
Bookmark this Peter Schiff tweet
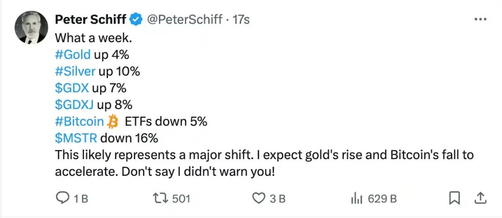point(454,199)
